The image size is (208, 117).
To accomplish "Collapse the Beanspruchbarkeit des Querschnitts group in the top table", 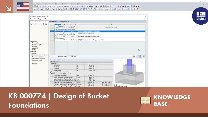I will click(x=56, y=30).
